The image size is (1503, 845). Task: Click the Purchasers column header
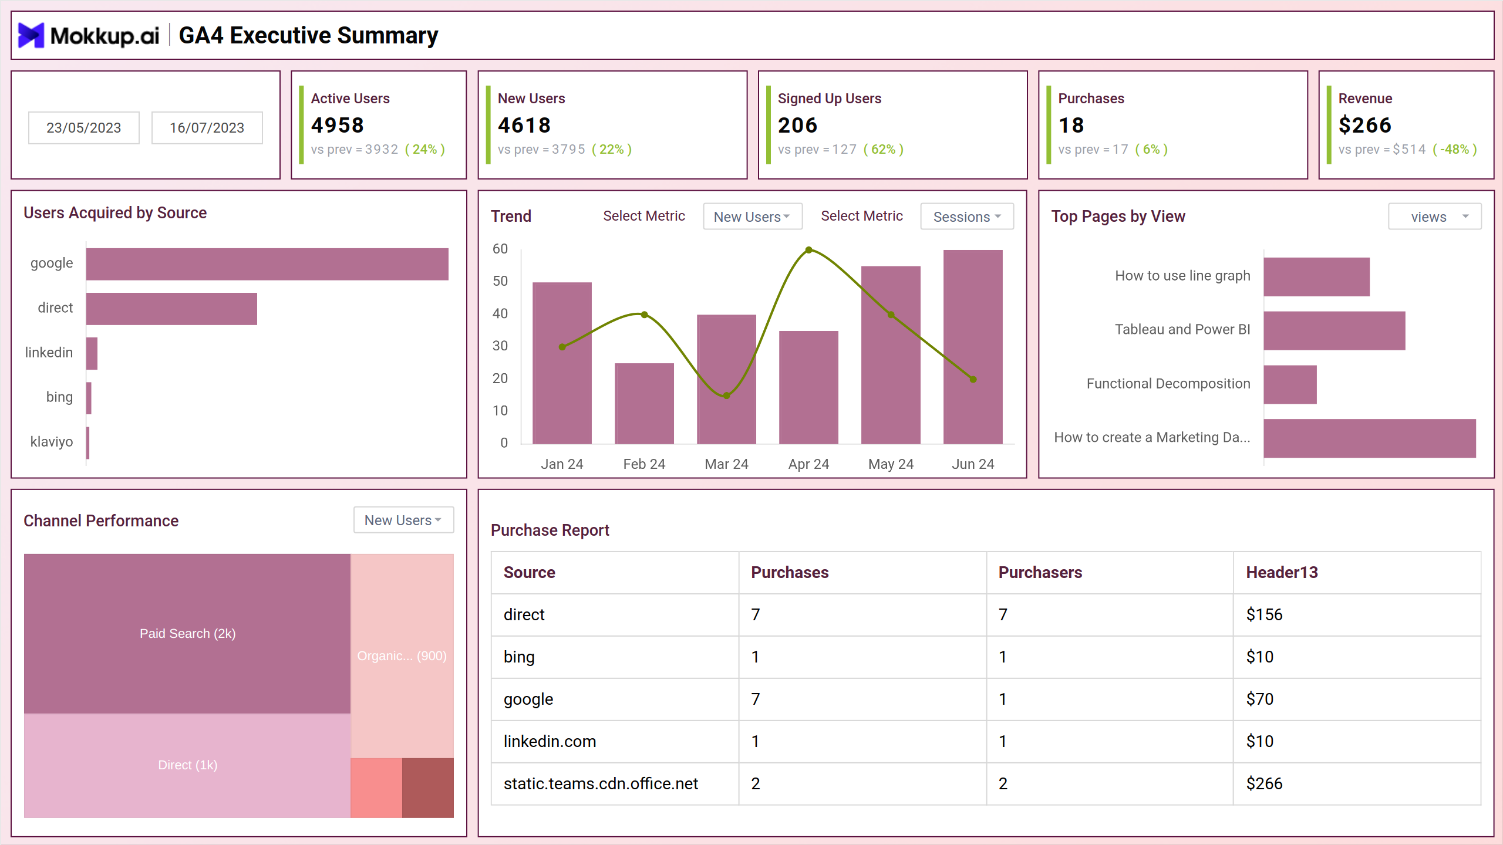1110,573
